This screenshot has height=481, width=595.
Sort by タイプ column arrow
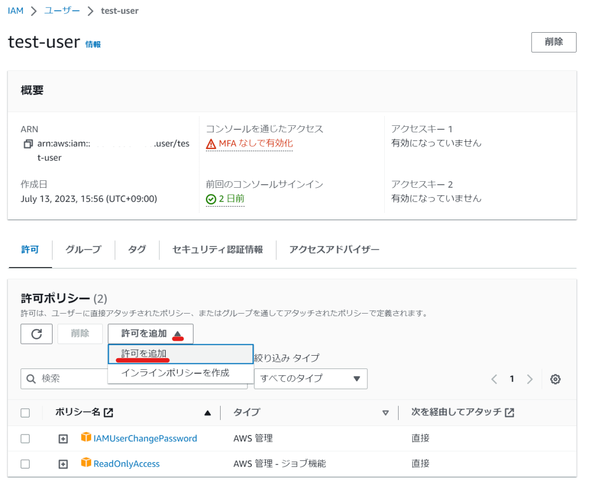click(386, 413)
